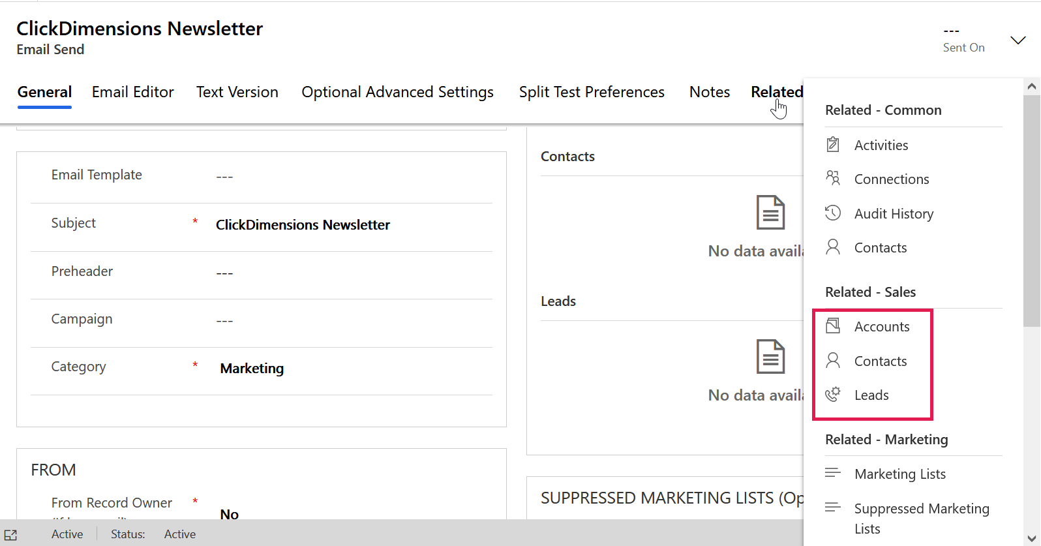Open Contacts under Related - Common
1041x546 pixels.
pos(881,247)
